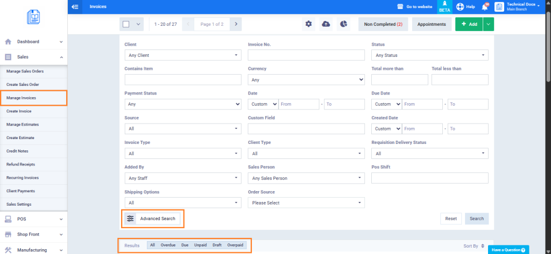Open Requisition Delivery Status dropdown
The image size is (551, 254).
(x=430, y=153)
